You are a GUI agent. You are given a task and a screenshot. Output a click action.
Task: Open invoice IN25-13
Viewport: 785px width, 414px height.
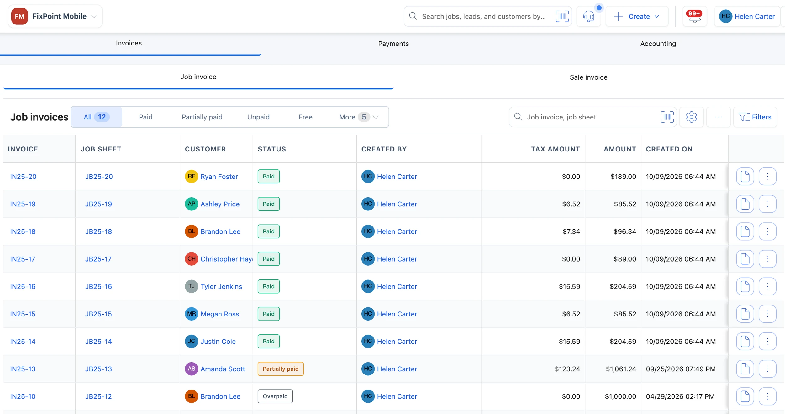23,369
